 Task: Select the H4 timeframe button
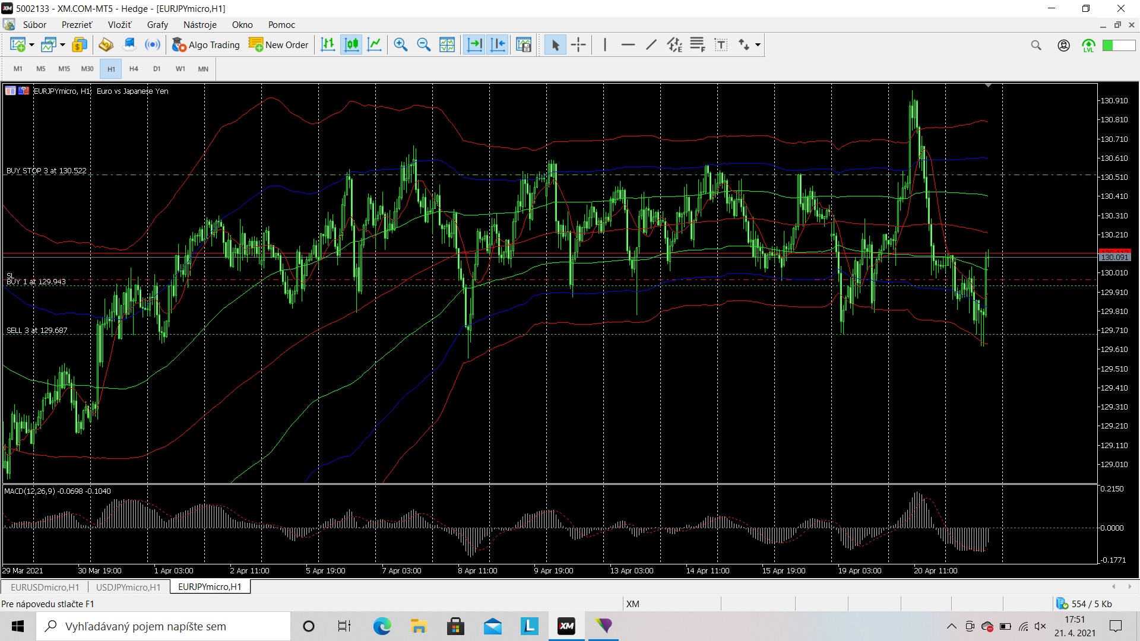pos(134,69)
